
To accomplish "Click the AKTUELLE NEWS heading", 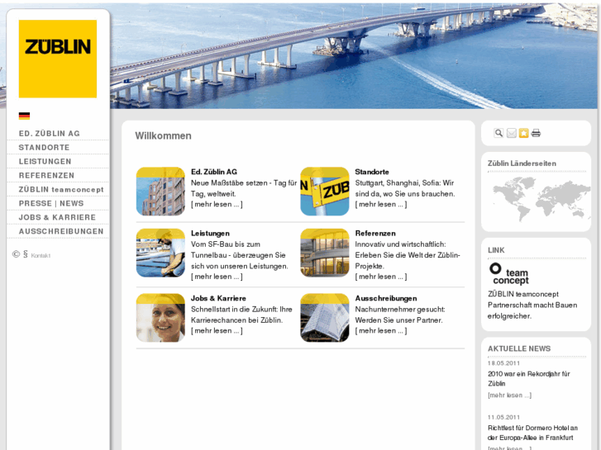I will (x=519, y=348).
